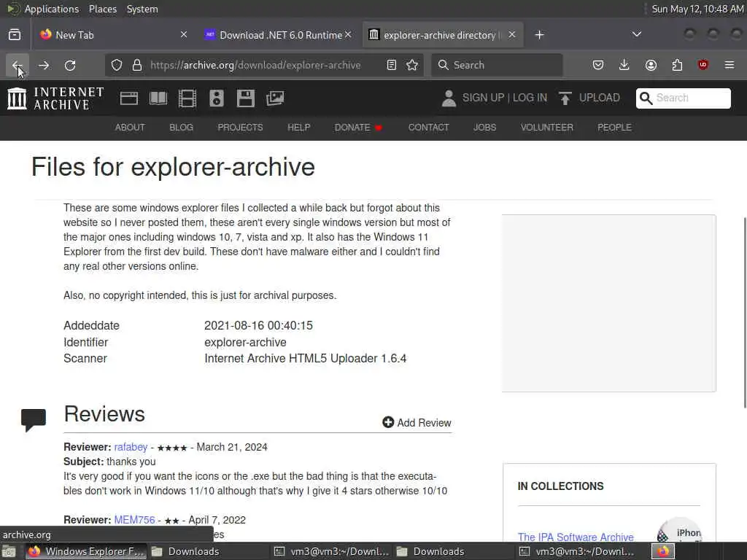Click the Reviews speech bubble icon

pos(34,420)
